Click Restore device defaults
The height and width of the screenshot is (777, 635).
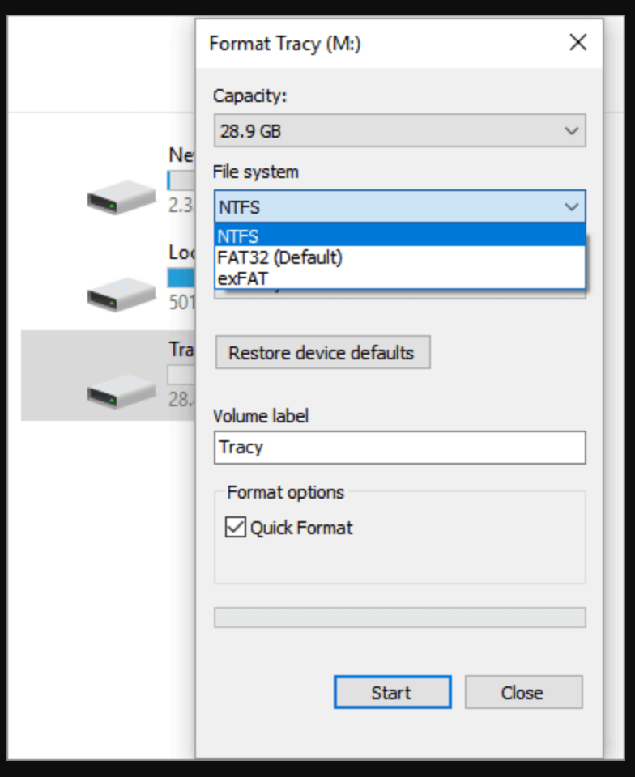coord(322,352)
